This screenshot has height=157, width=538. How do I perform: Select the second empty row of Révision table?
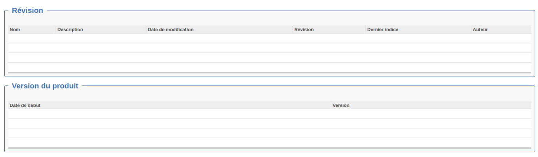[269, 48]
